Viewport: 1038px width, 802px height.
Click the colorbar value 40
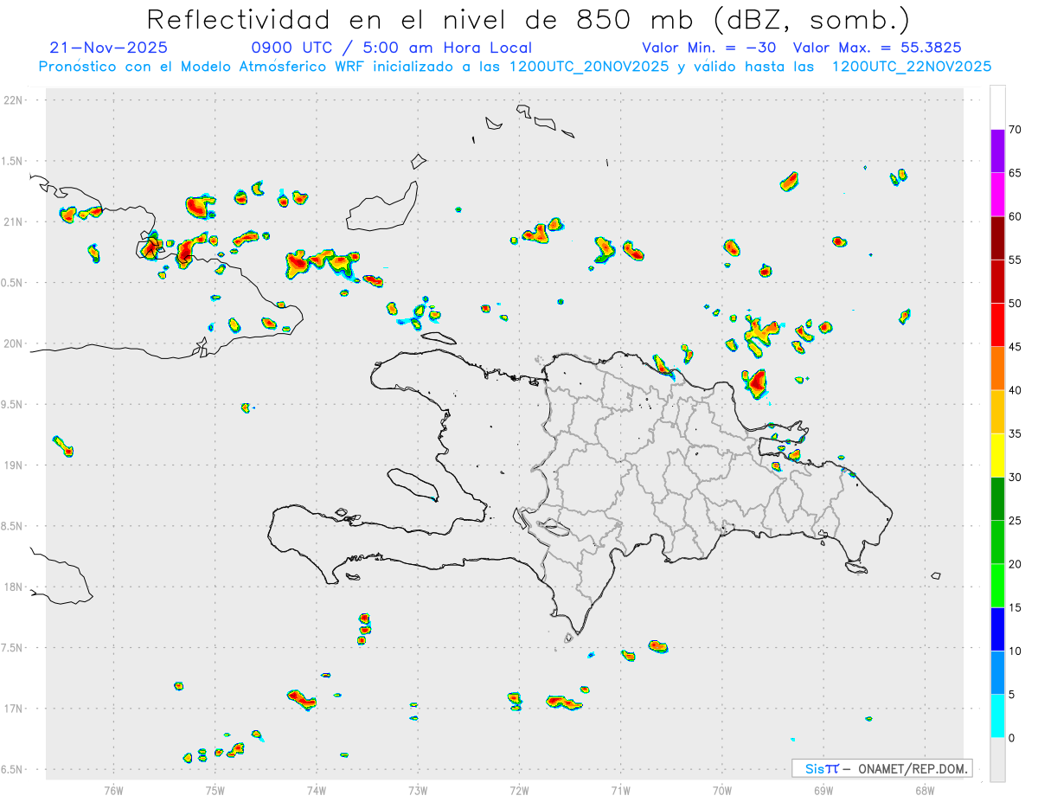pos(1015,390)
